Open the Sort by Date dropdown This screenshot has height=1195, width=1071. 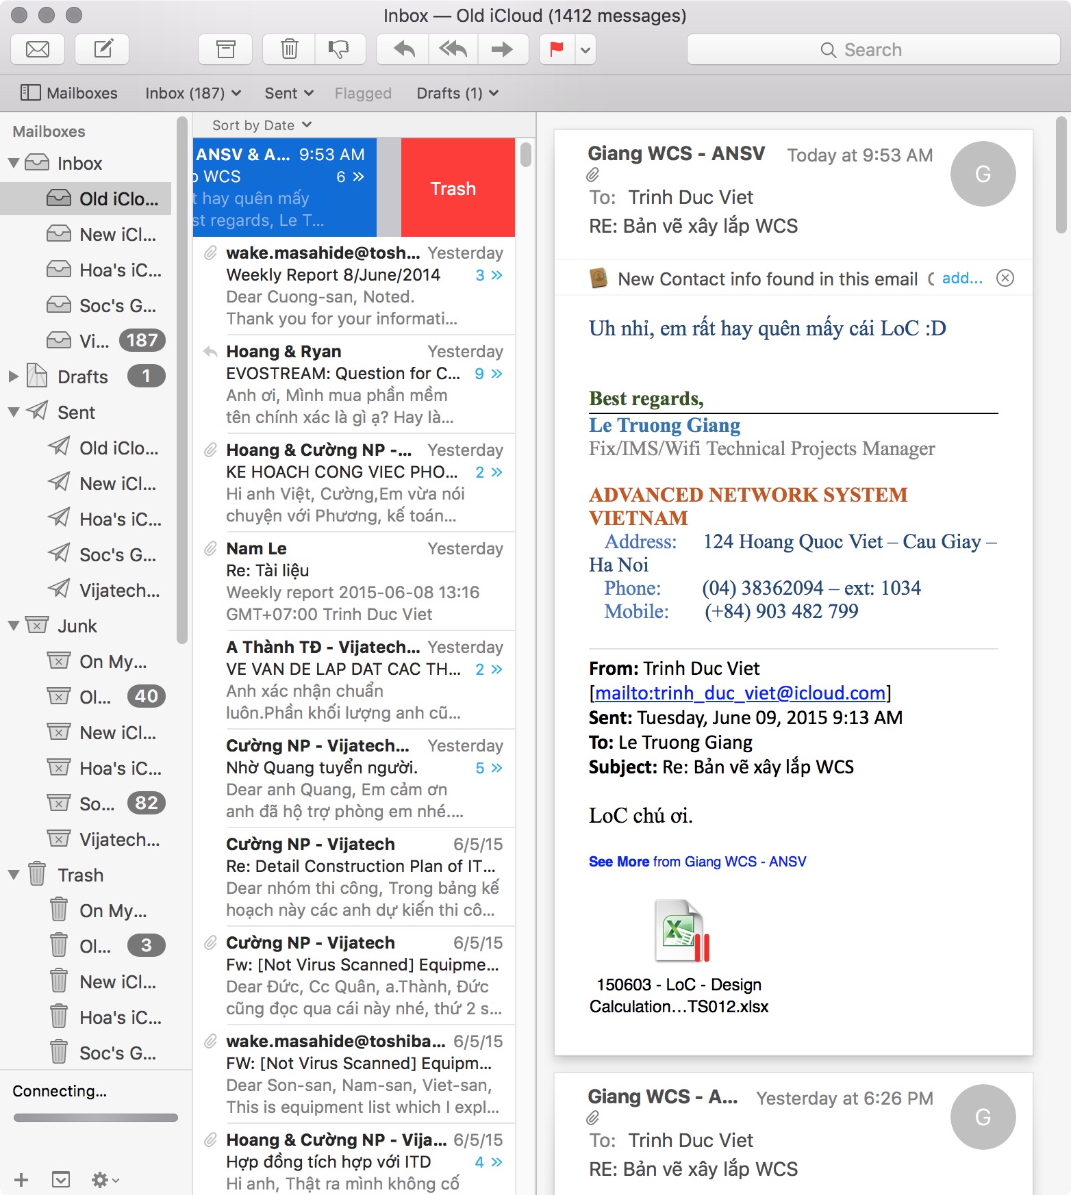point(262,125)
